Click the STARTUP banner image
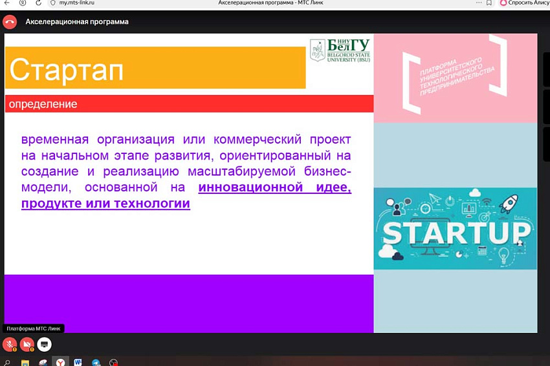 (455, 228)
